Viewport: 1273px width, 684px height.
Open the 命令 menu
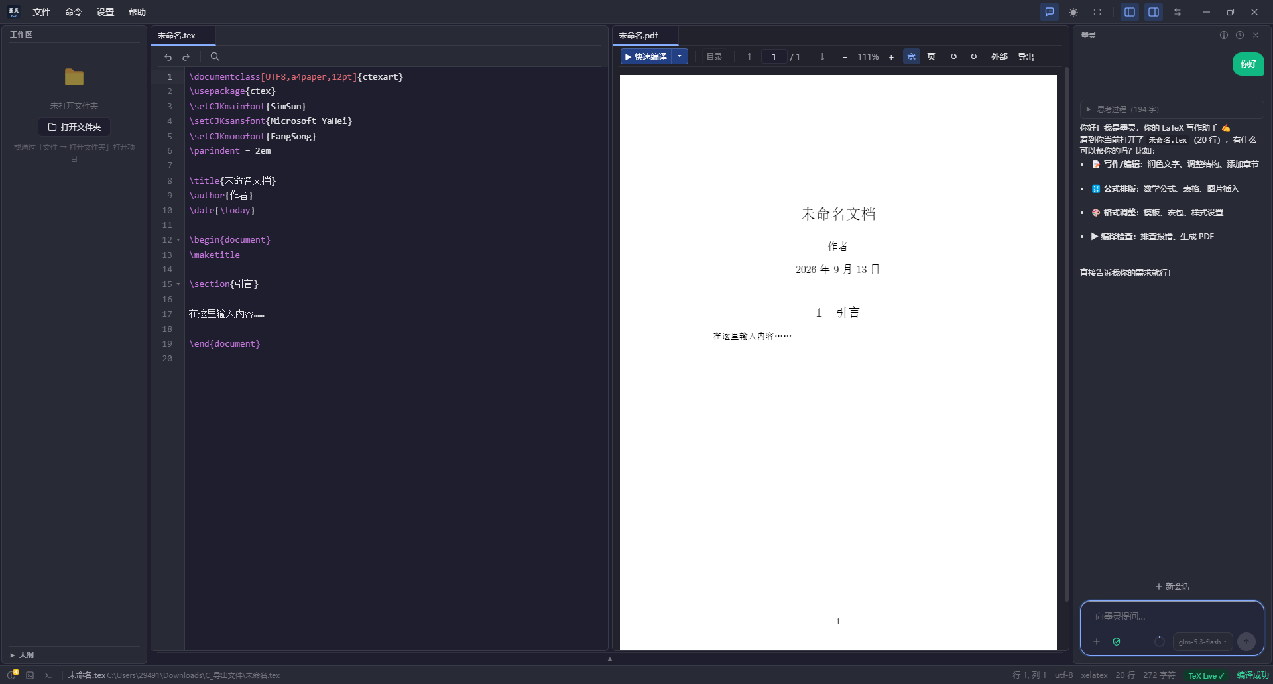(74, 12)
